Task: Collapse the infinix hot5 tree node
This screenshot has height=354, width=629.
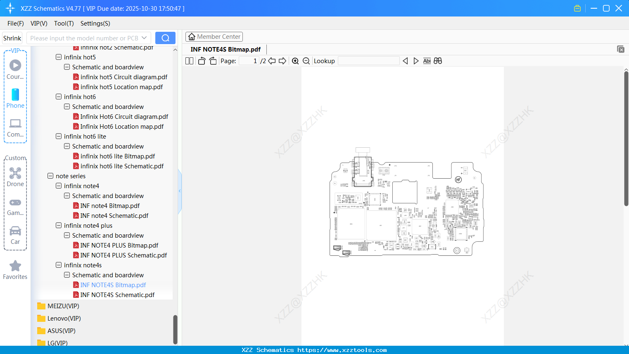Action: click(x=58, y=57)
